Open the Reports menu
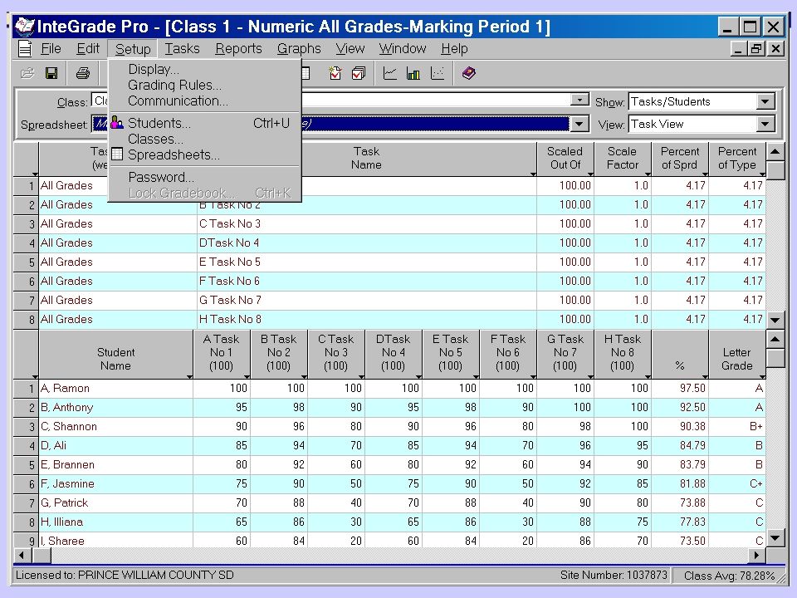797x598 pixels. pyautogui.click(x=238, y=49)
